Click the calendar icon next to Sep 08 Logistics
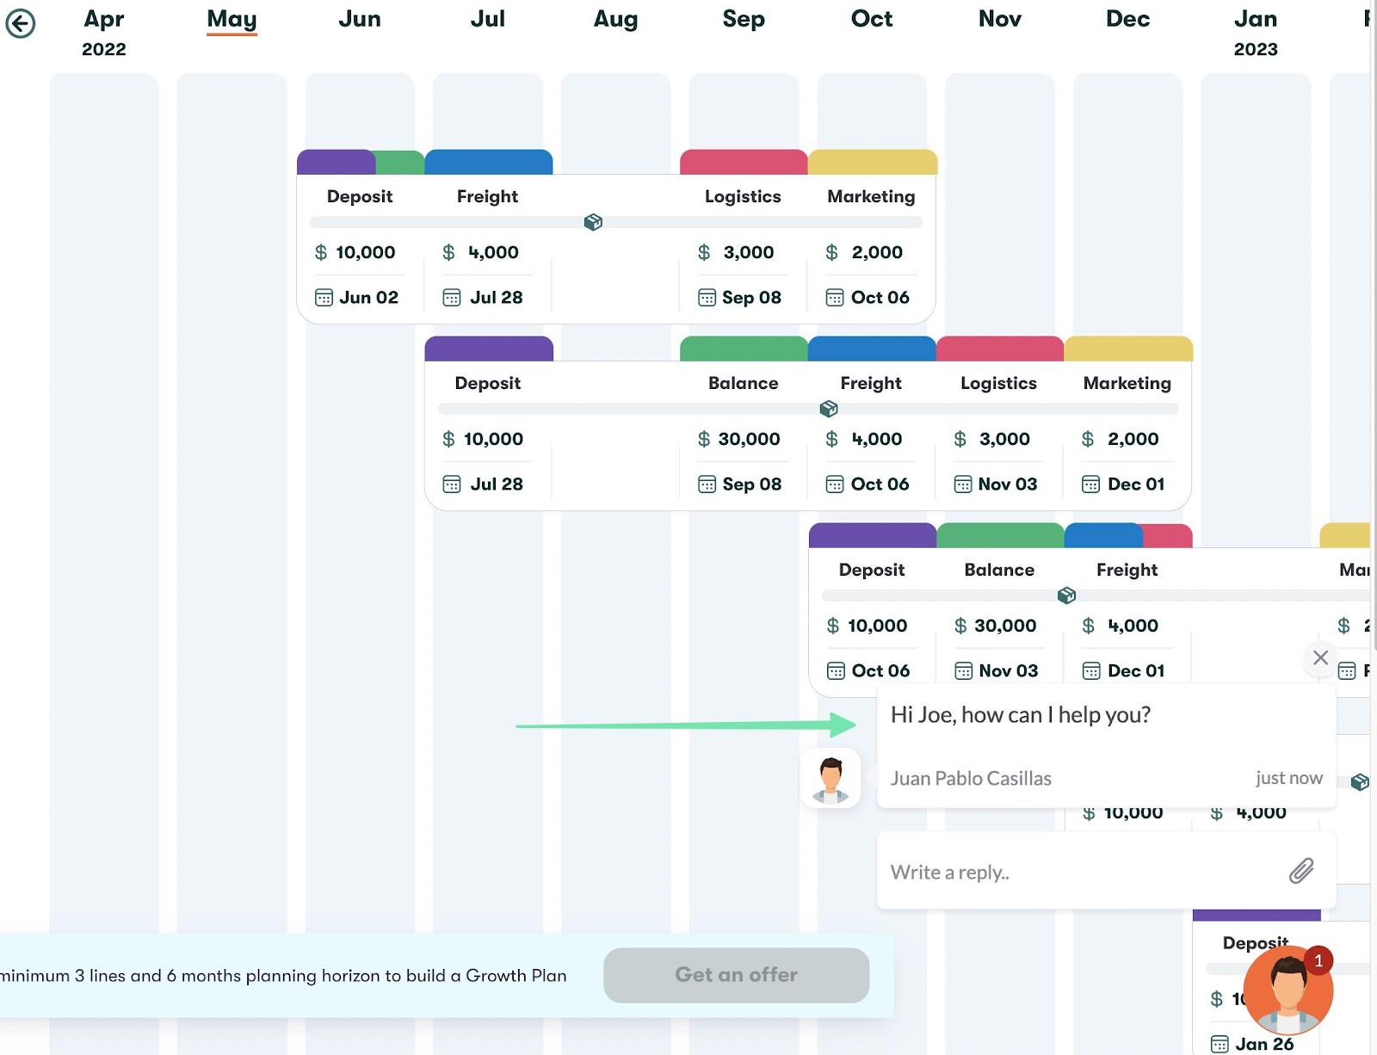 coord(706,297)
